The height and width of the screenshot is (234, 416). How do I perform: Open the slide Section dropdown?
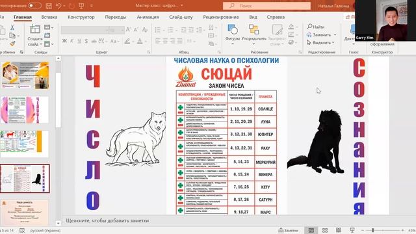pos(49,44)
